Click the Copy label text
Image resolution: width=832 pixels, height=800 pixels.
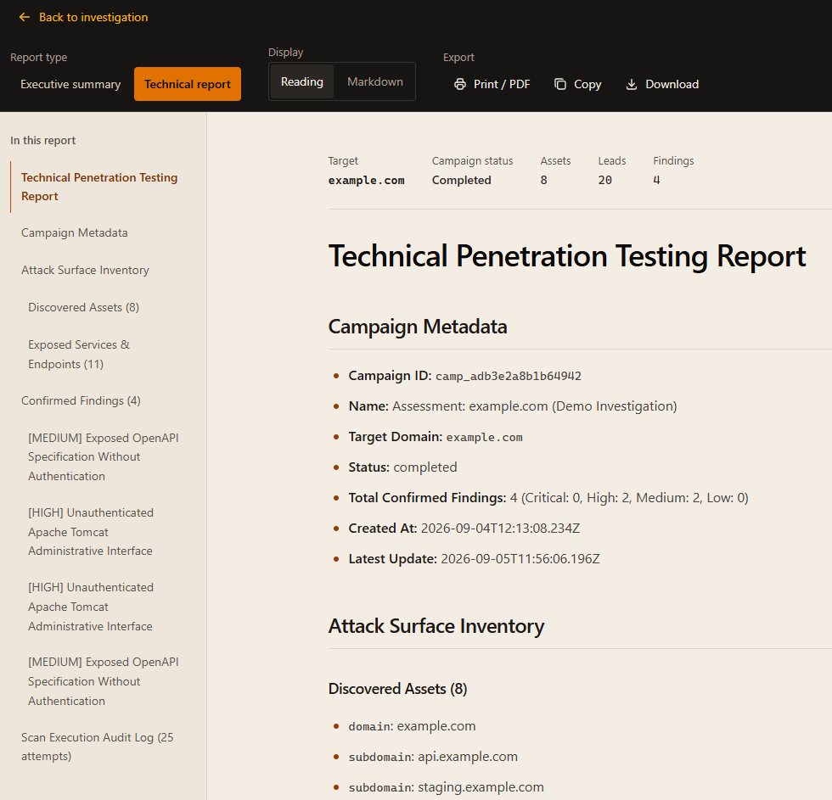click(587, 84)
